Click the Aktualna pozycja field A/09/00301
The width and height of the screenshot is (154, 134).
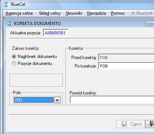coord(55,33)
